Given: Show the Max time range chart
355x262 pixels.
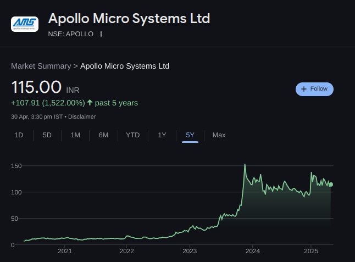Looking at the screenshot, I should click(x=219, y=135).
